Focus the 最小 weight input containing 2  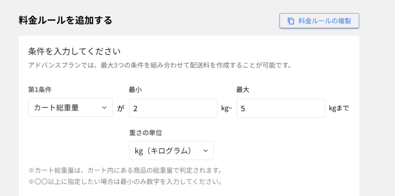(x=173, y=108)
